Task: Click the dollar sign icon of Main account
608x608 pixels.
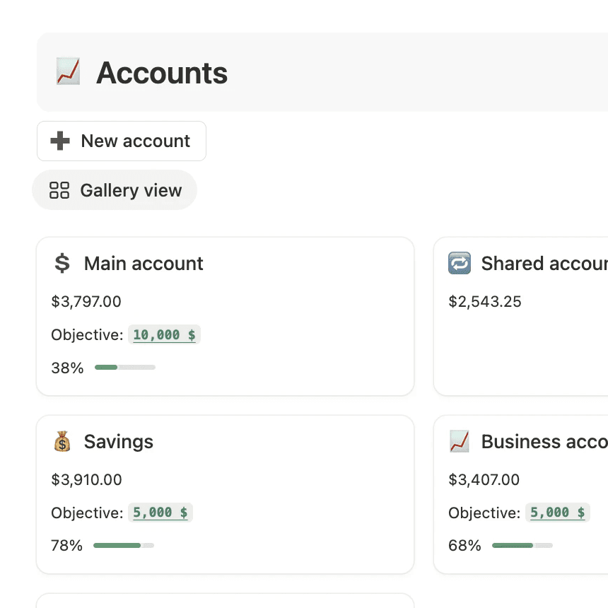Action: pyautogui.click(x=62, y=263)
